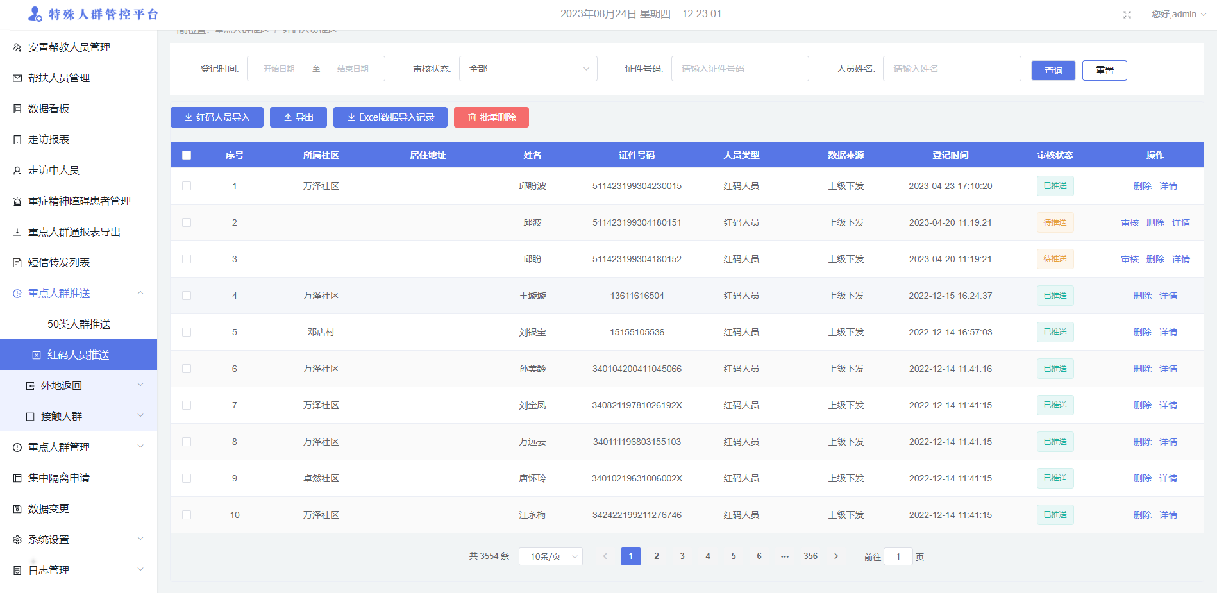The width and height of the screenshot is (1217, 593).
Task: Check the row for 刘银宝
Action: (x=187, y=332)
